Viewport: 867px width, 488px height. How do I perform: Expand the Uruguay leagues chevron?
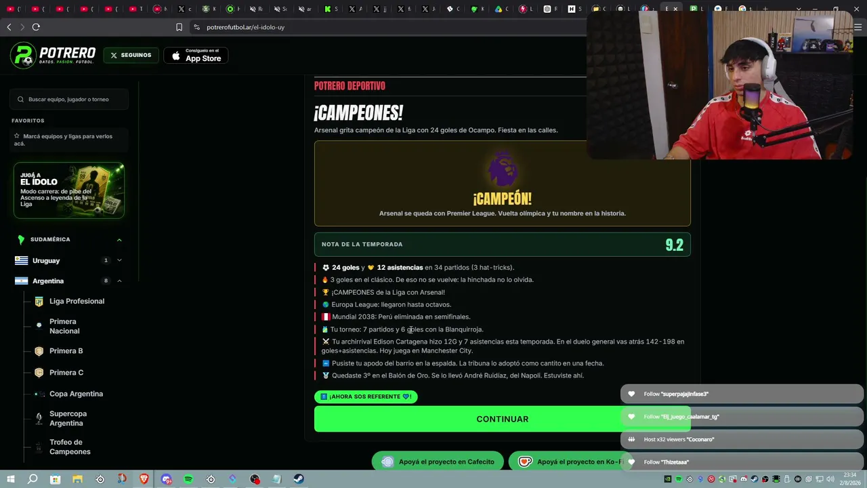tap(119, 260)
